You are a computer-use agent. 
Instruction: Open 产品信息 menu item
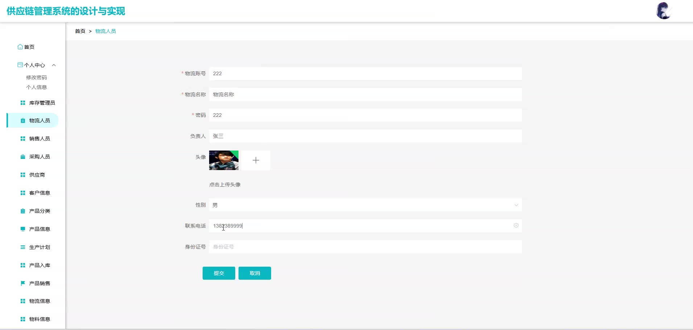click(40, 229)
